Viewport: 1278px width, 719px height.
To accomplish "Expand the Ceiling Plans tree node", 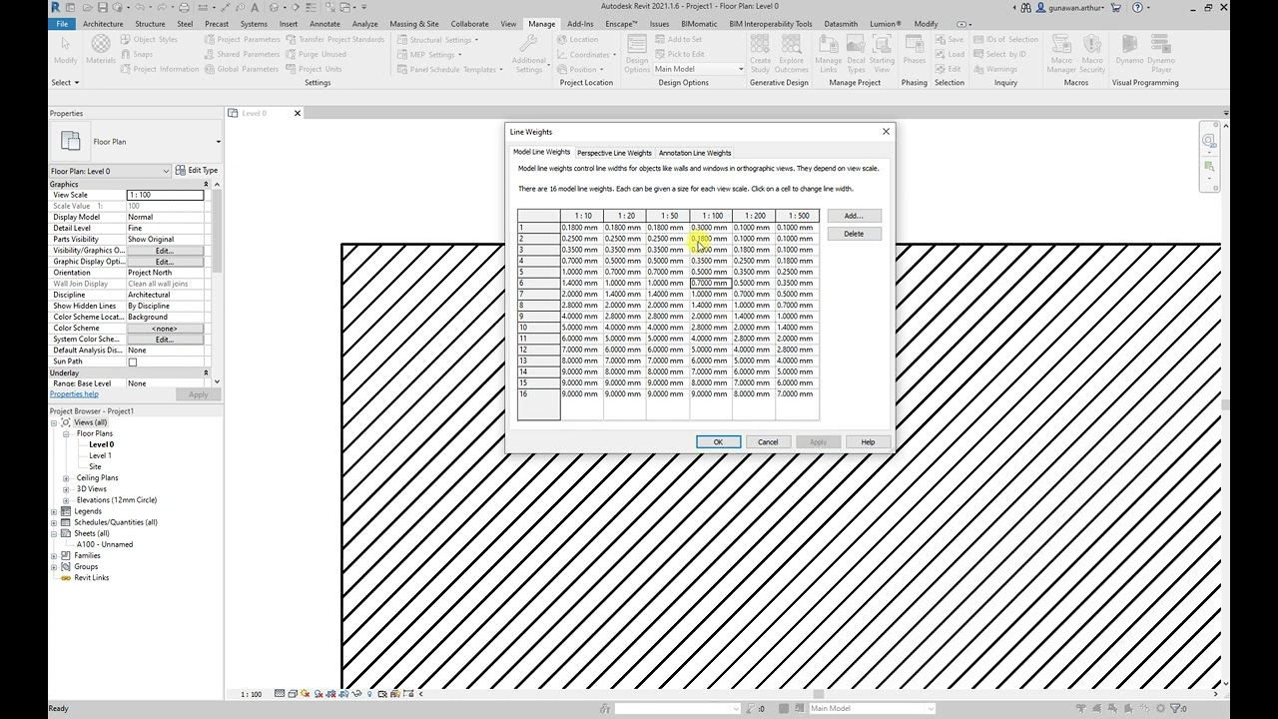I will (x=66, y=478).
